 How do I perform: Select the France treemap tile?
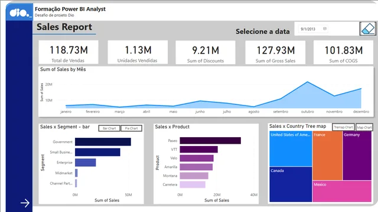point(327,155)
